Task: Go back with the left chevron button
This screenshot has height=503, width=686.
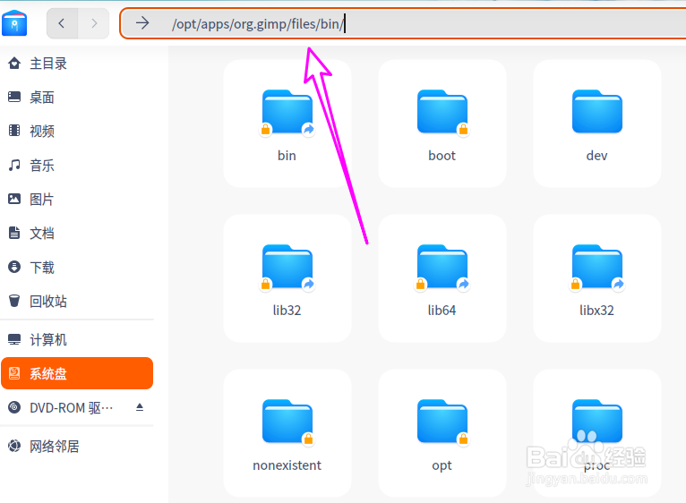Action: (62, 23)
